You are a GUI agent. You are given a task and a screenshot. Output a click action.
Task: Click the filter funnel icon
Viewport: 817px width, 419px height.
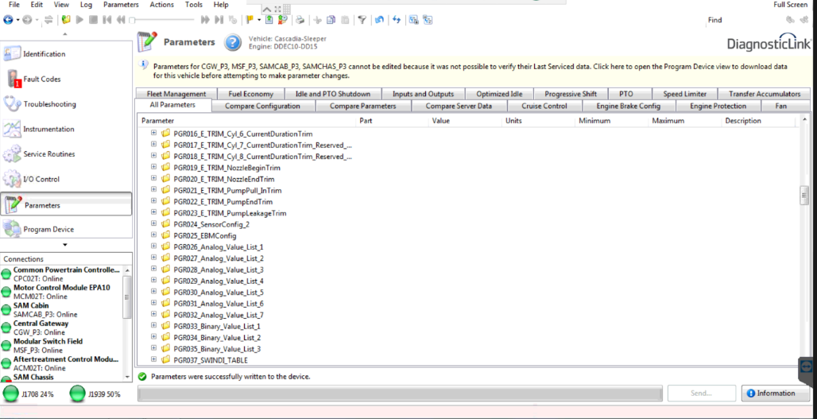point(362,20)
